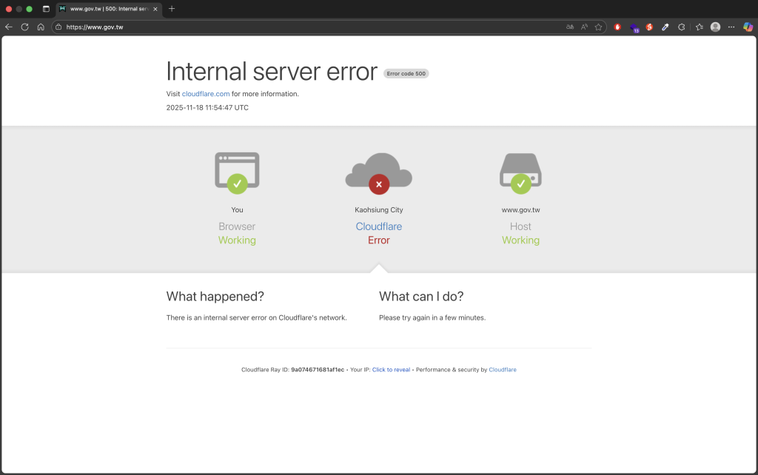Image resolution: width=758 pixels, height=475 pixels.
Task: Follow the cloudflare.com link for more information
Action: coord(206,94)
